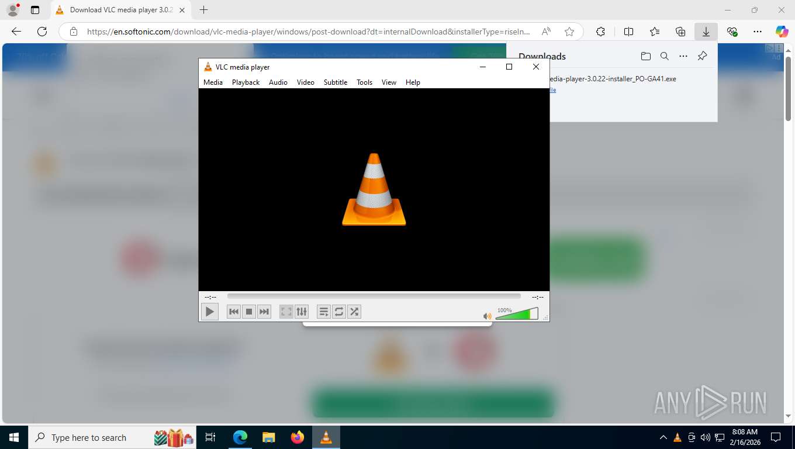The image size is (795, 449).
Task: Click the taskbar search box
Action: tap(113, 437)
